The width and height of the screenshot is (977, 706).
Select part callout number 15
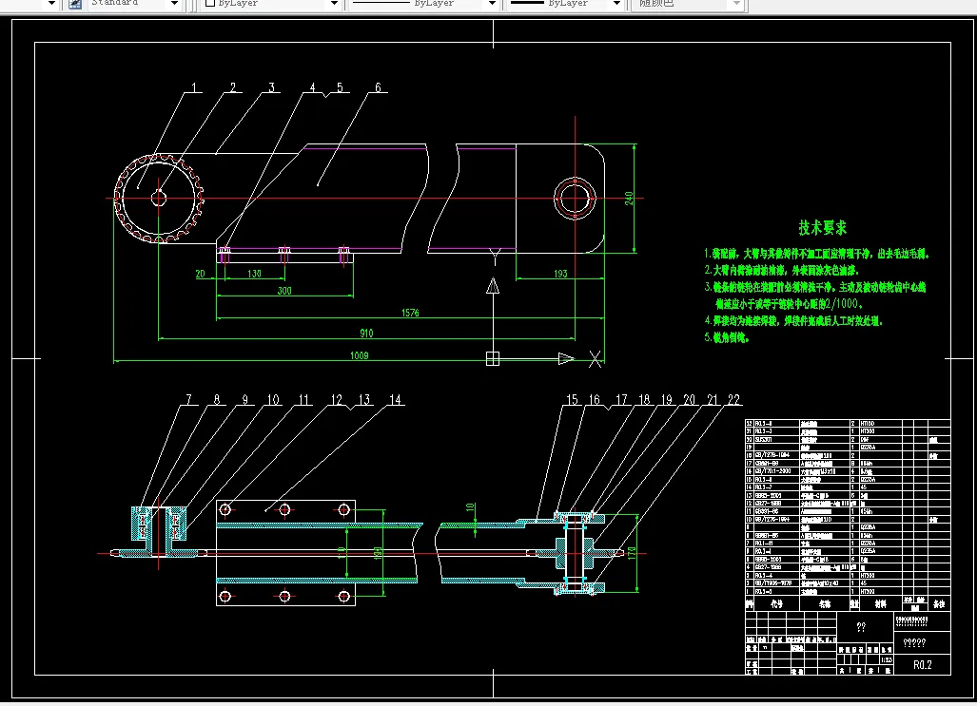[572, 400]
